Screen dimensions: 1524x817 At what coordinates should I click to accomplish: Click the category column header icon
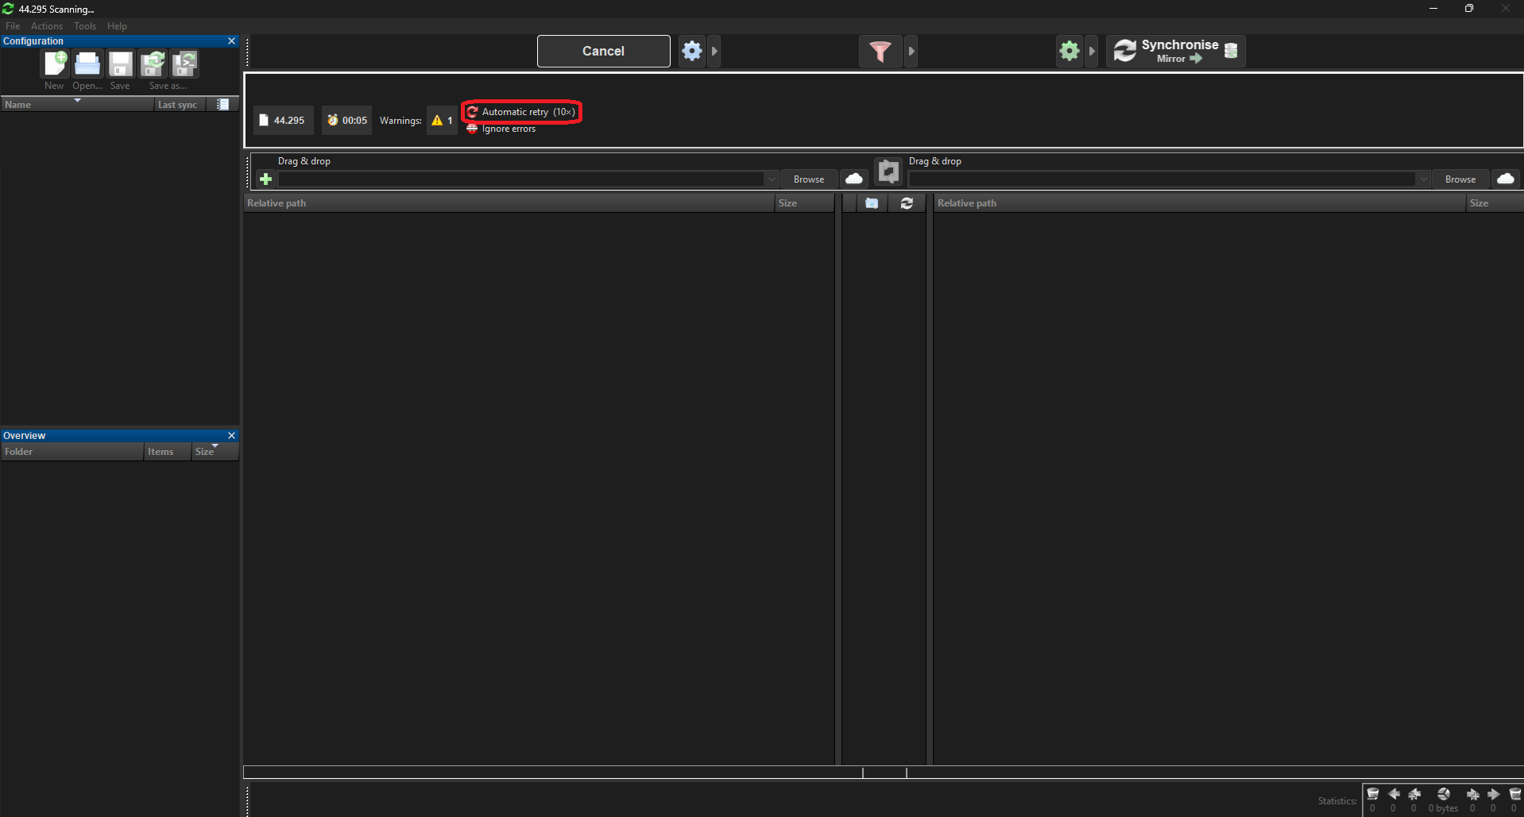click(872, 203)
